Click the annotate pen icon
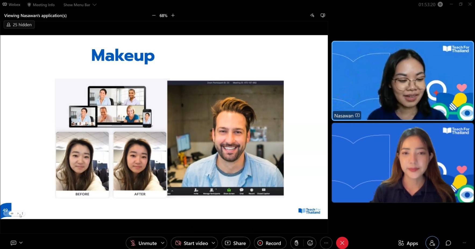 click(312, 15)
